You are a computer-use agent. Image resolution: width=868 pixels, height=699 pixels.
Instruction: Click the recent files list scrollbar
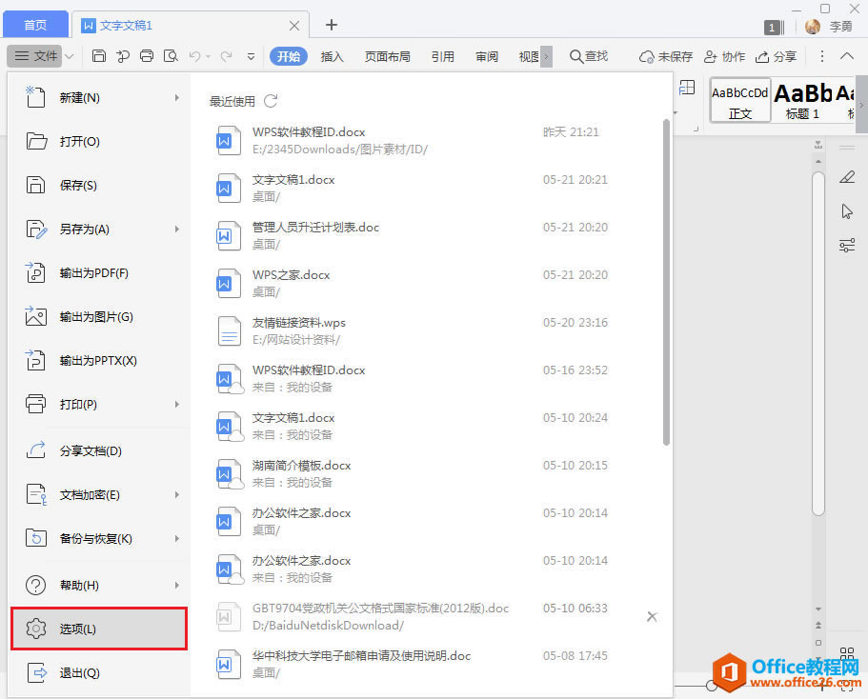tap(667, 282)
